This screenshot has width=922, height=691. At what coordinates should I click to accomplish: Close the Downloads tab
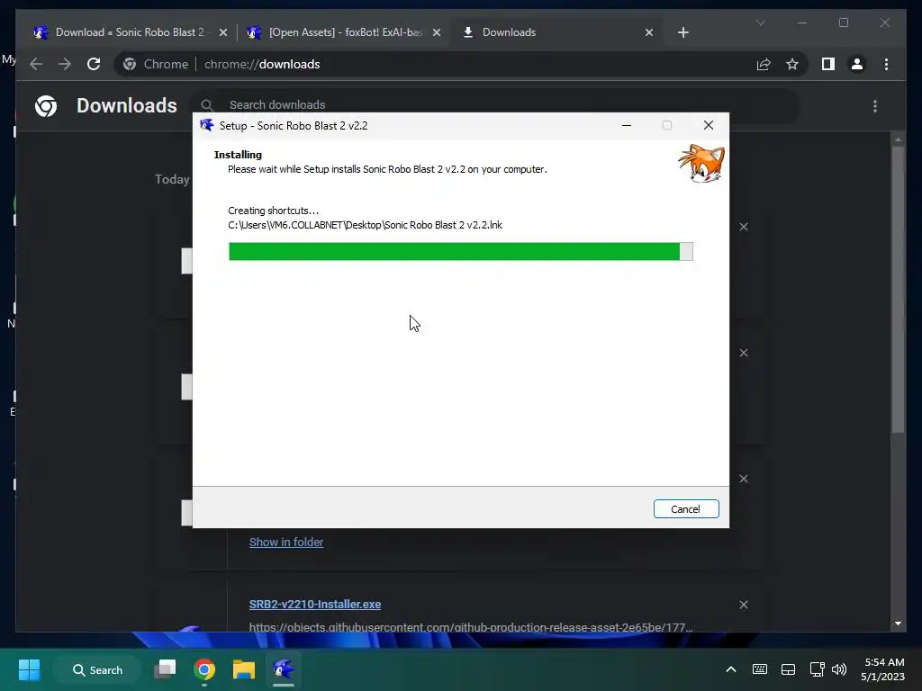click(648, 33)
